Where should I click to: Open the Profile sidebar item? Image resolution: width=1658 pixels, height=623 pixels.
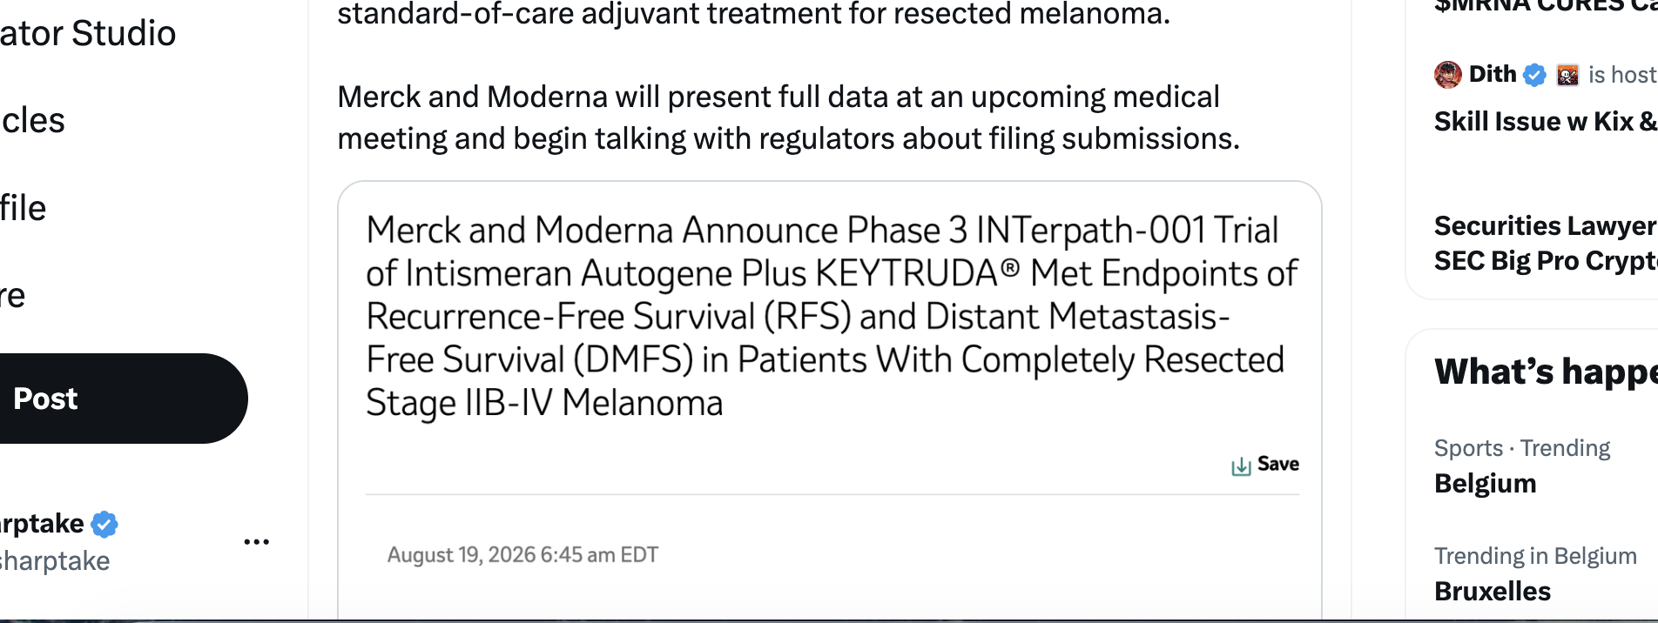23,208
